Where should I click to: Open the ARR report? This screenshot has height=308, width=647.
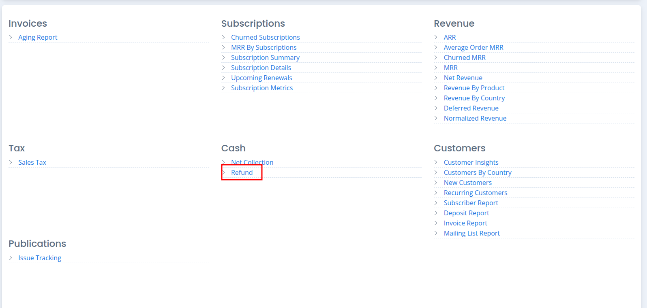click(x=450, y=37)
